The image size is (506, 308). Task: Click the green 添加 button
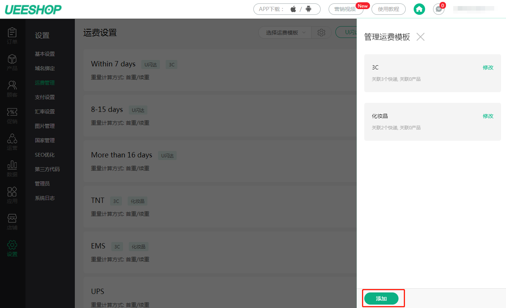tap(381, 299)
